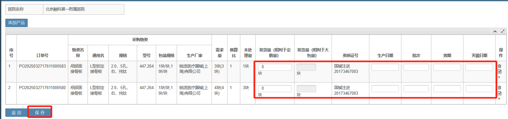Add a batch line with the row 1 plus icon
The width and height of the screenshot is (508, 119).
pyautogui.click(x=499, y=77)
